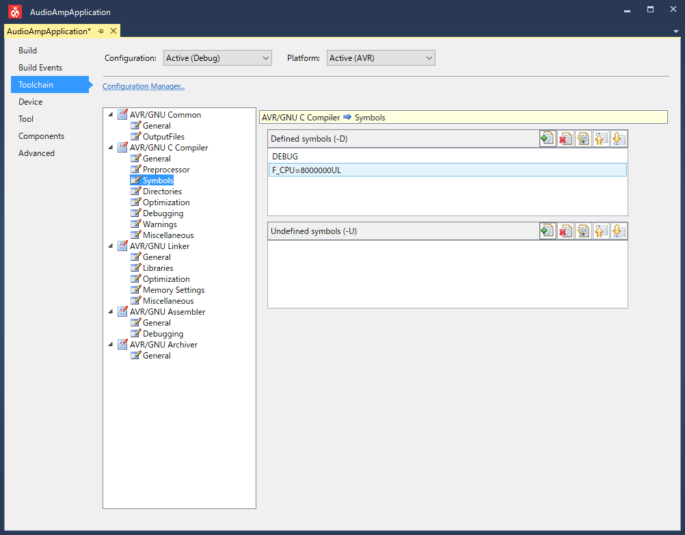Select the AVR/GNU Common tree node

[x=159, y=114]
